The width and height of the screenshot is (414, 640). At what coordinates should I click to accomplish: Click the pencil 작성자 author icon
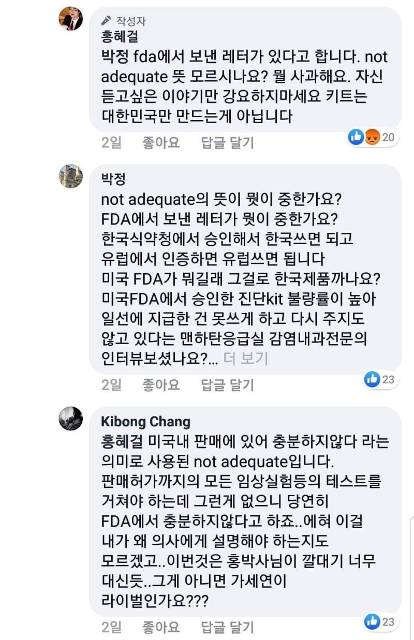coord(106,21)
